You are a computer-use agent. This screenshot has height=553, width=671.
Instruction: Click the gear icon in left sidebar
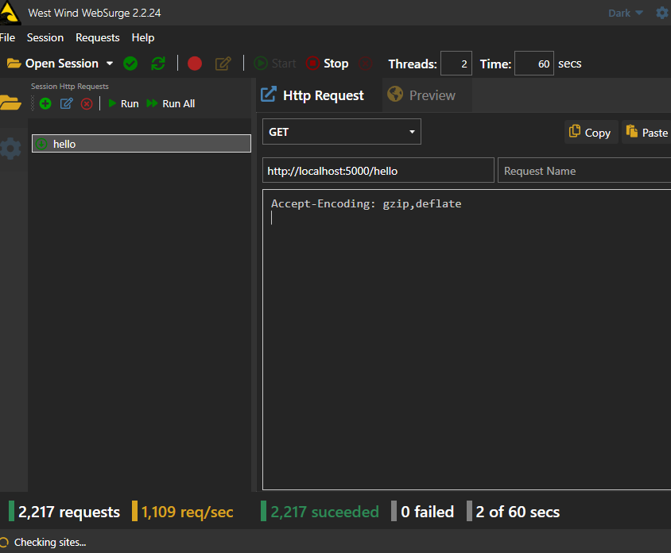point(10,149)
